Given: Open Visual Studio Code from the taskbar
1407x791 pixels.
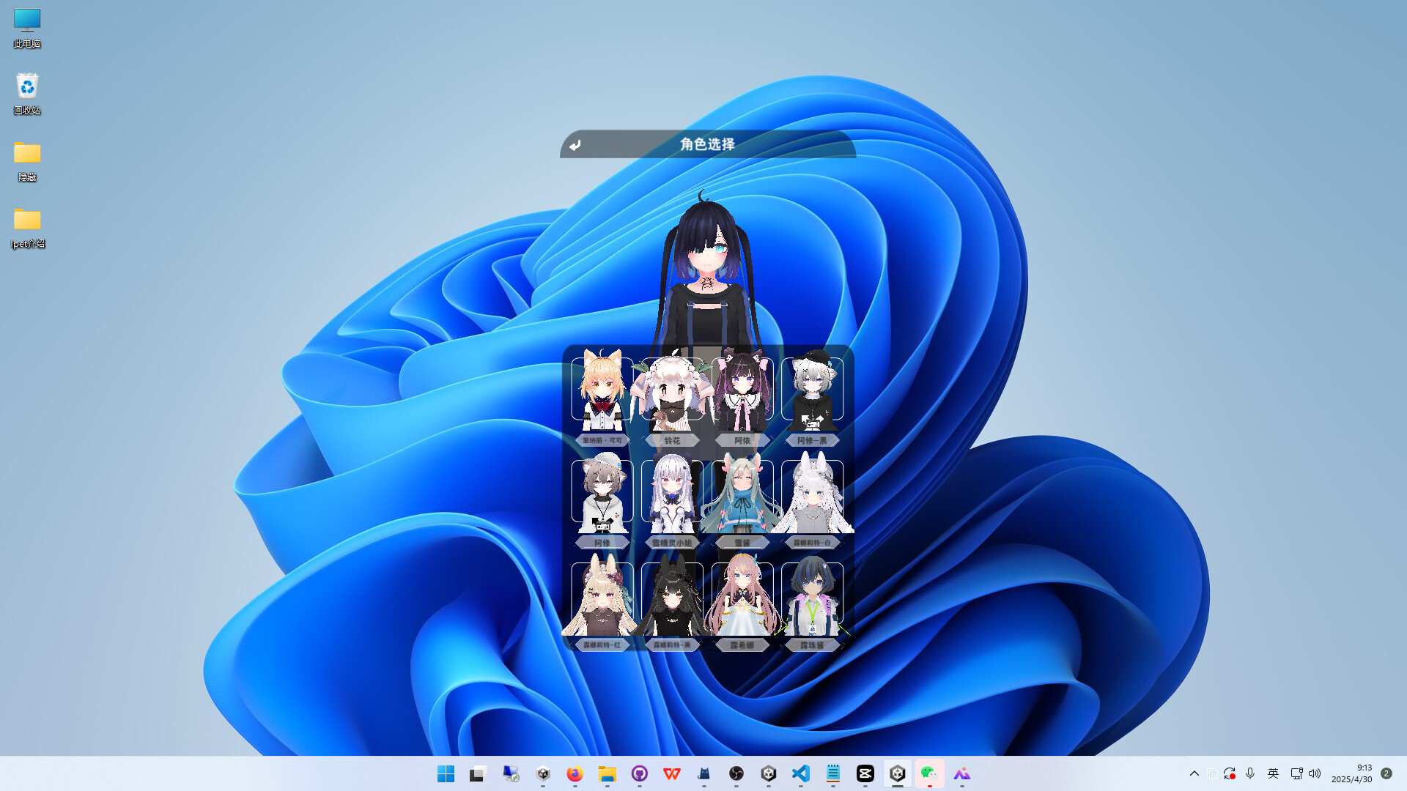Looking at the screenshot, I should coord(800,774).
